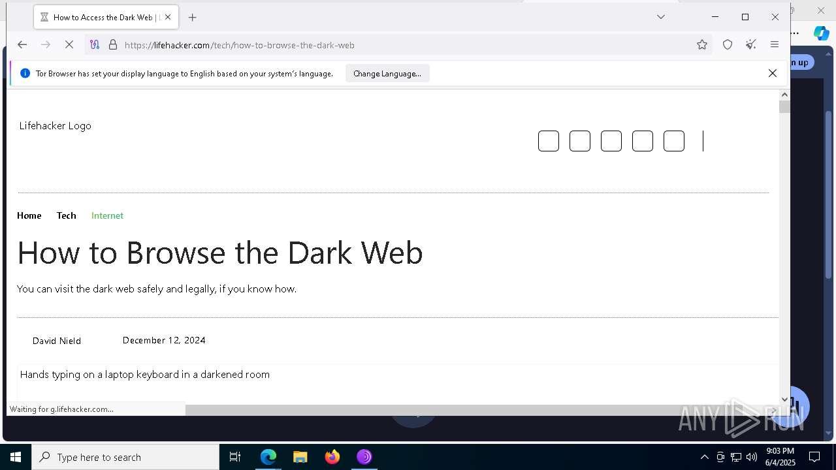Click the article date December 12, 2024
The width and height of the screenshot is (836, 470).
(x=164, y=340)
